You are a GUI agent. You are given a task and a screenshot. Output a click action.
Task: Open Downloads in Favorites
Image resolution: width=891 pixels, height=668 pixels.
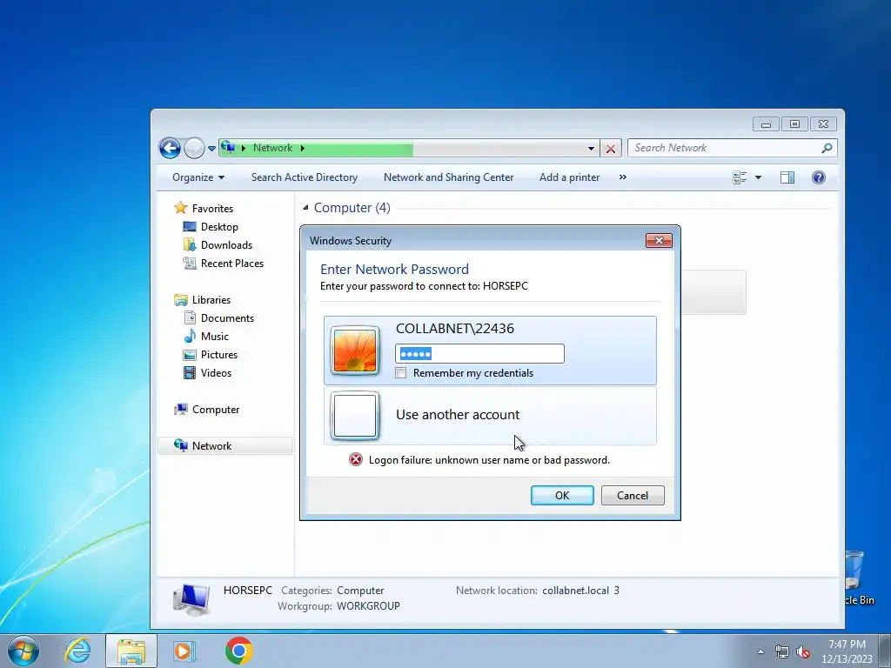pos(226,244)
